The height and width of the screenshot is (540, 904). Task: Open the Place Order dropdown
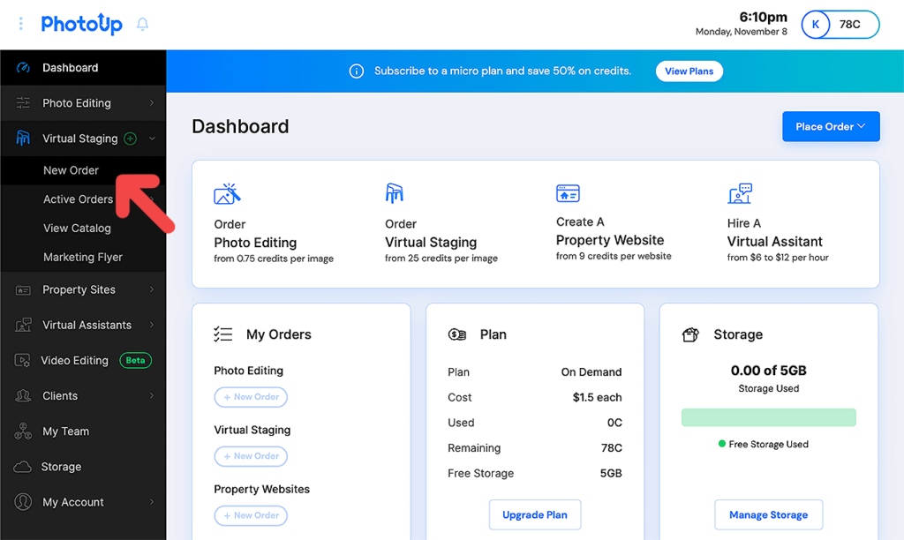[831, 127]
